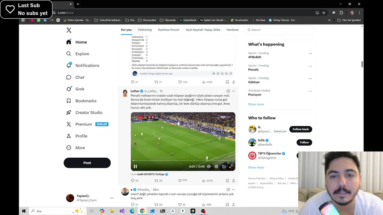Show more trends under What's happening
This screenshot has height=215, width=383.
(x=256, y=104)
